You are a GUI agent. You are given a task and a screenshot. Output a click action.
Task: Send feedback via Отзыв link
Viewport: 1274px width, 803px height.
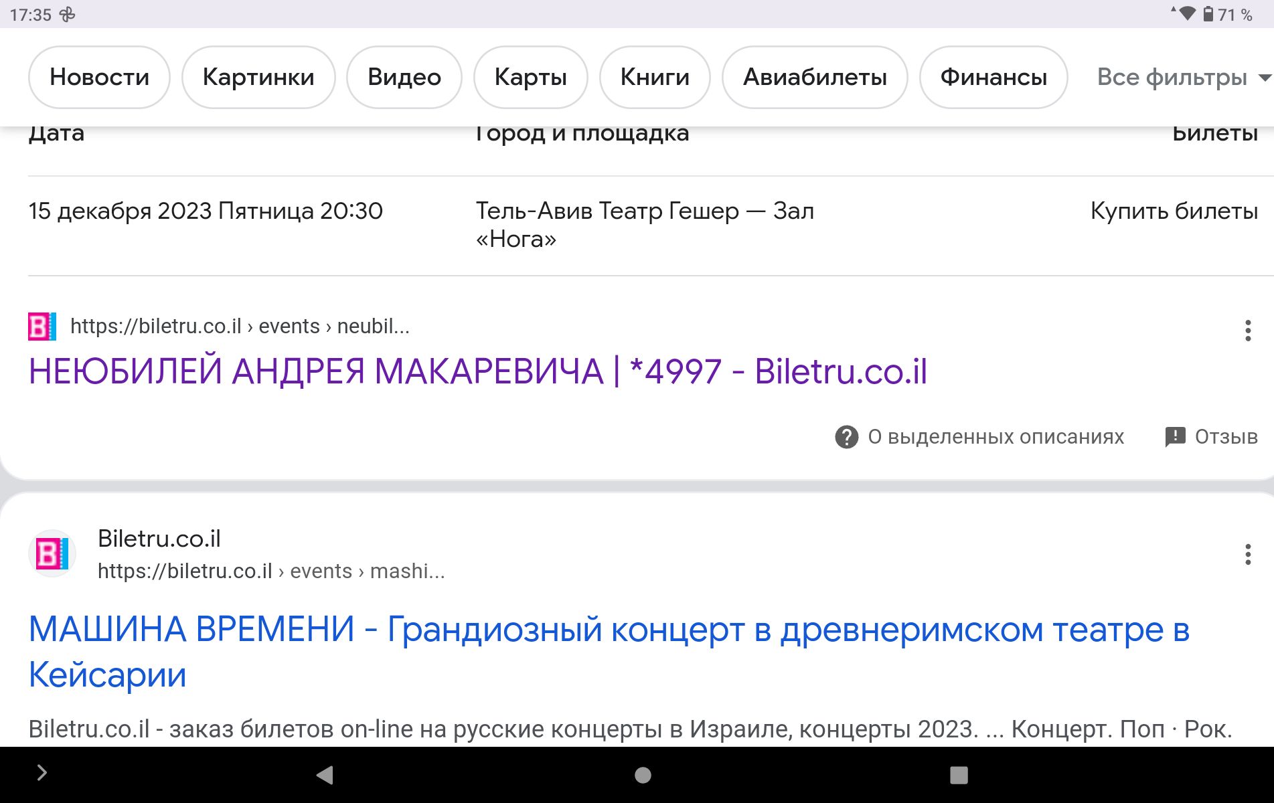point(1226,437)
